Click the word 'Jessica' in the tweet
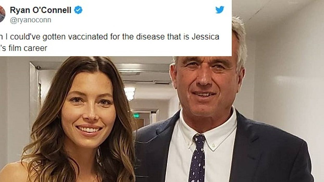 pyautogui.click(x=205, y=37)
